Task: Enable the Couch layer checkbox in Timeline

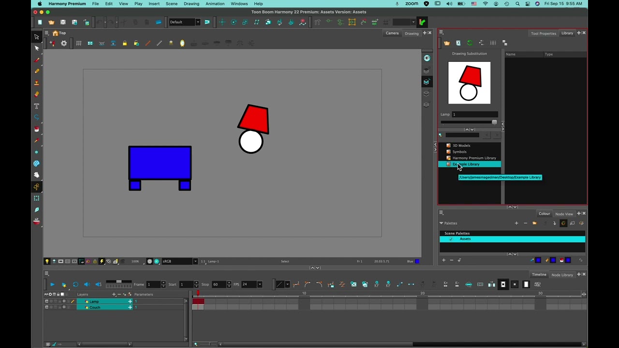Action: coord(47,307)
